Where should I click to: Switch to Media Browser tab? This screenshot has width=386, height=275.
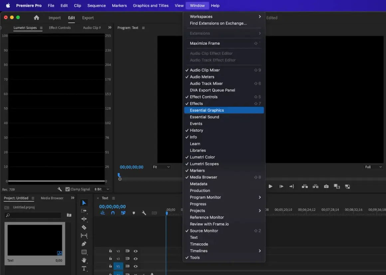[x=52, y=198]
